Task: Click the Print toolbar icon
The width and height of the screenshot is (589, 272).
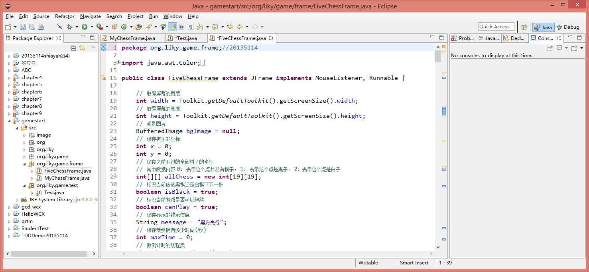Action: [x=41, y=27]
